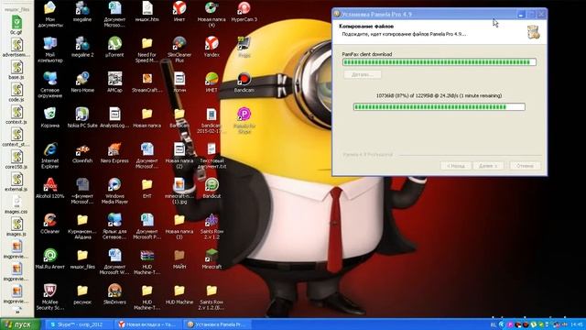Select 0c.gif in the left file list
Image resolution: width=586 pixels, height=330 pixels.
pos(16,25)
